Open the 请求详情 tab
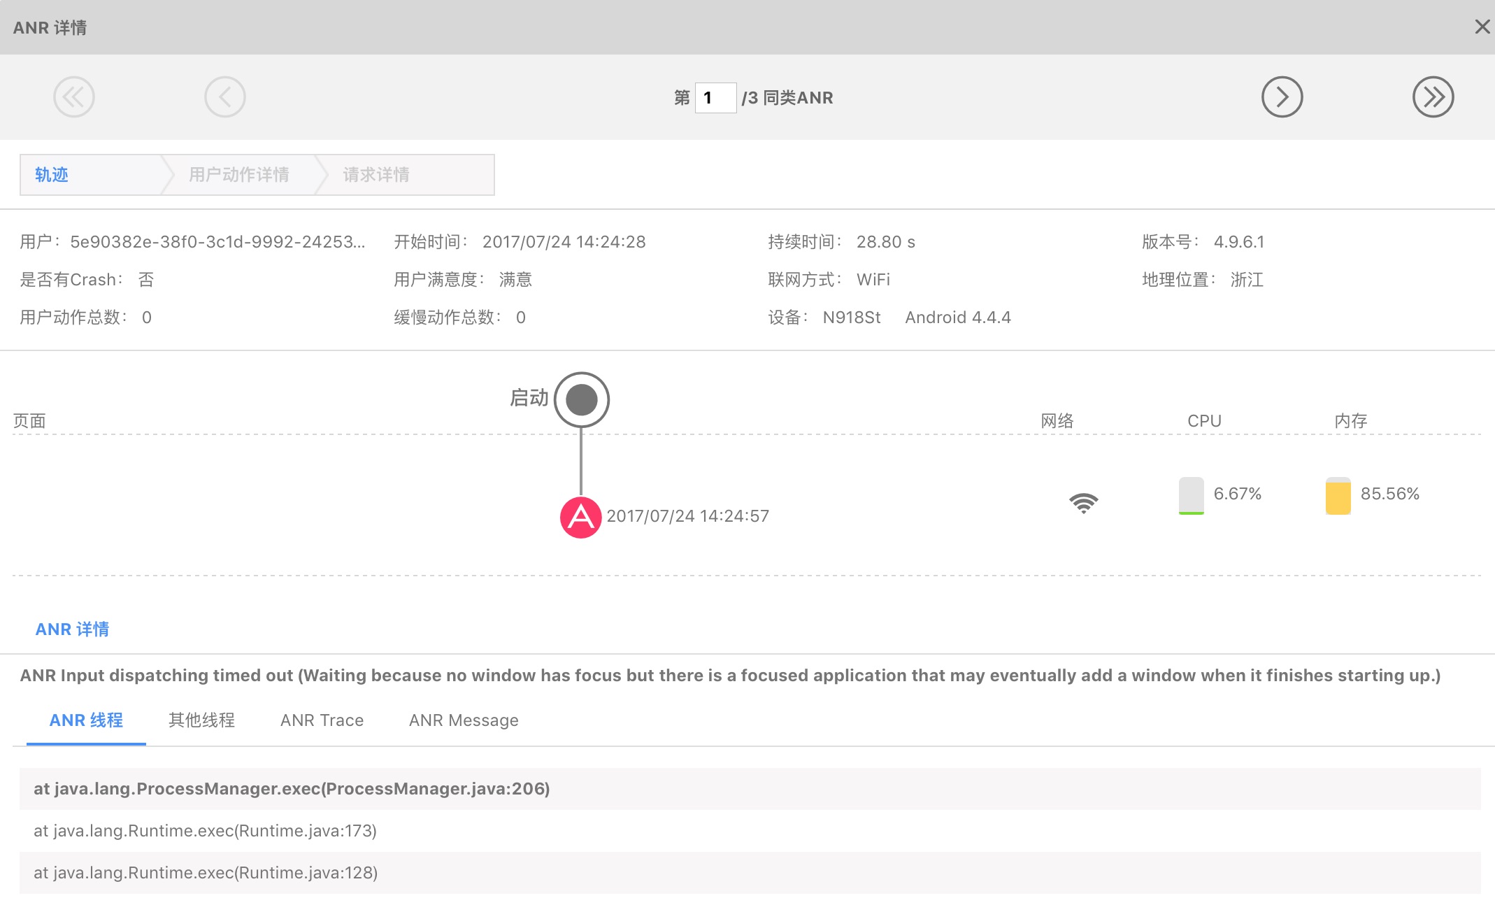 [376, 175]
